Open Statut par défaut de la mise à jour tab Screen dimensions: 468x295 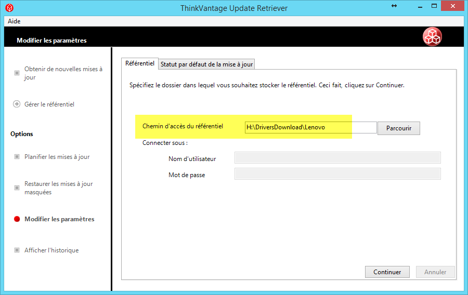click(x=206, y=64)
